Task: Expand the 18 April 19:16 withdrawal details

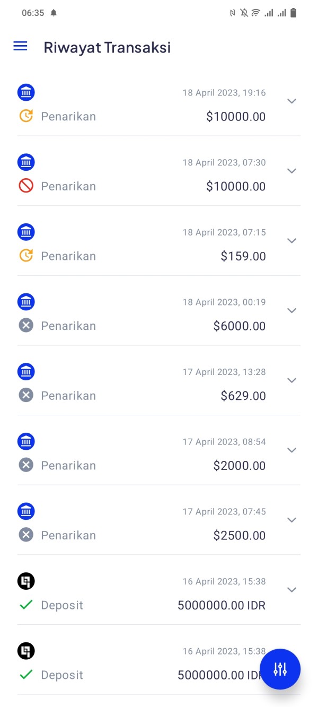Action: click(291, 101)
